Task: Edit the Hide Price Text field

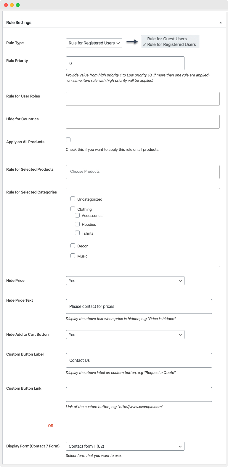Action: [139, 306]
